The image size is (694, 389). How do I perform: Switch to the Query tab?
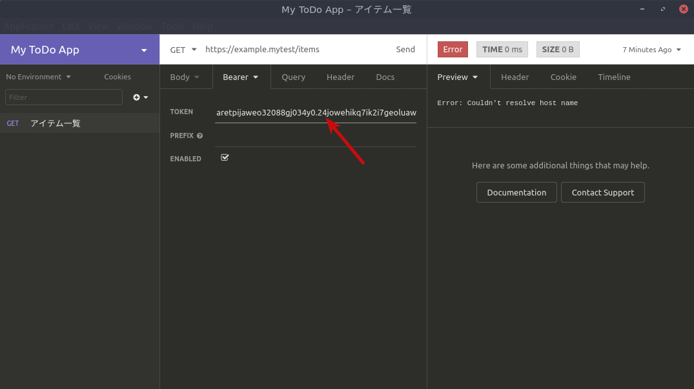tap(293, 77)
